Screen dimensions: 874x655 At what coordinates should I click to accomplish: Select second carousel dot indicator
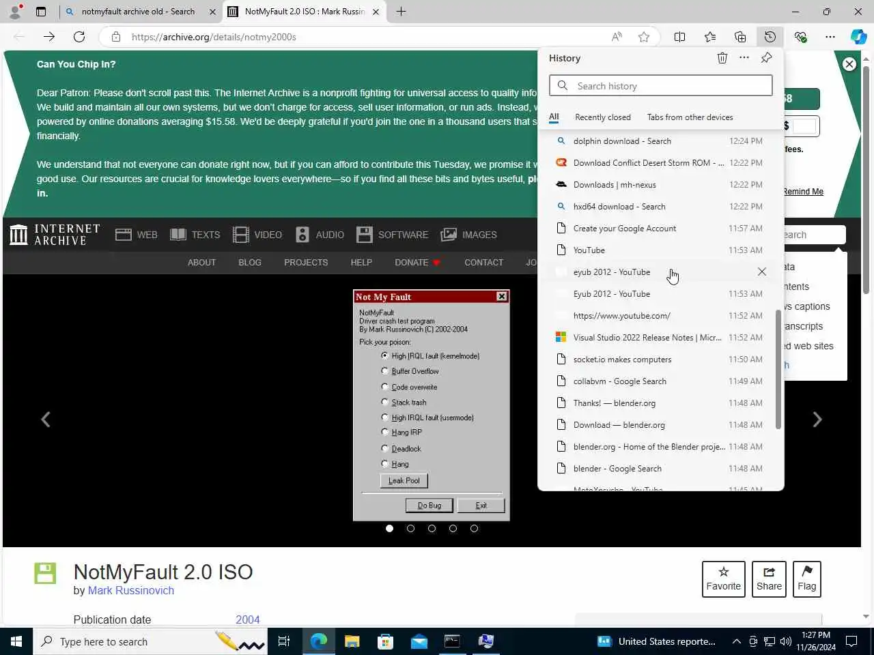tap(410, 528)
